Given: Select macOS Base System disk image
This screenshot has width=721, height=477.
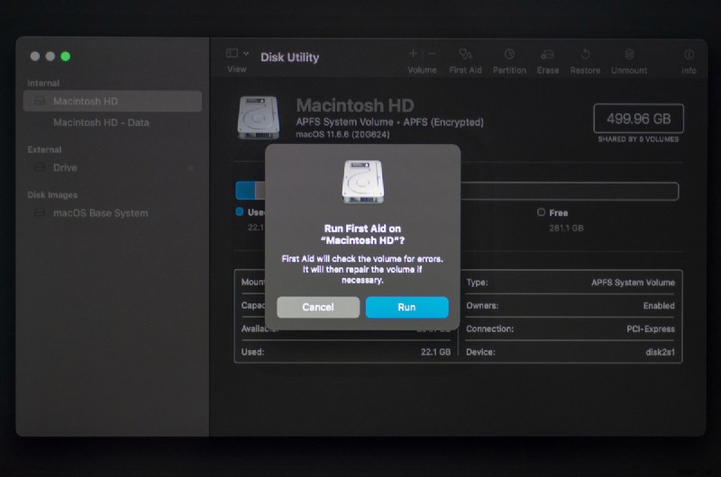Looking at the screenshot, I should pos(100,213).
